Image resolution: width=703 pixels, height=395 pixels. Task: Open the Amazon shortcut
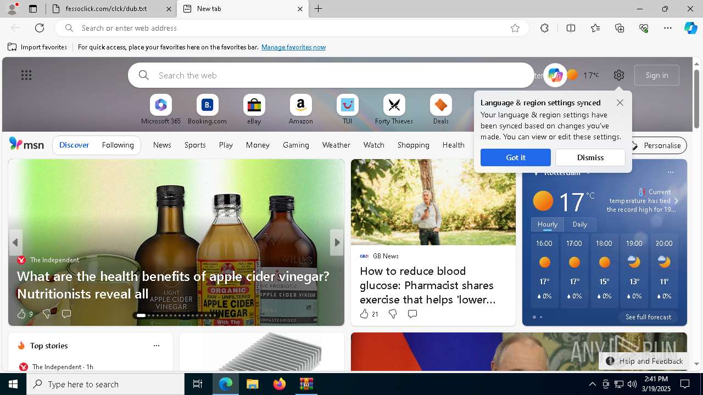coord(300,110)
